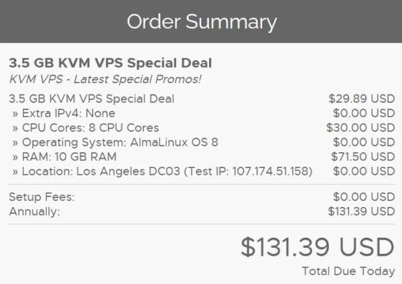The height and width of the screenshot is (284, 402).
Task: Select the Annually label
Action: point(34,212)
